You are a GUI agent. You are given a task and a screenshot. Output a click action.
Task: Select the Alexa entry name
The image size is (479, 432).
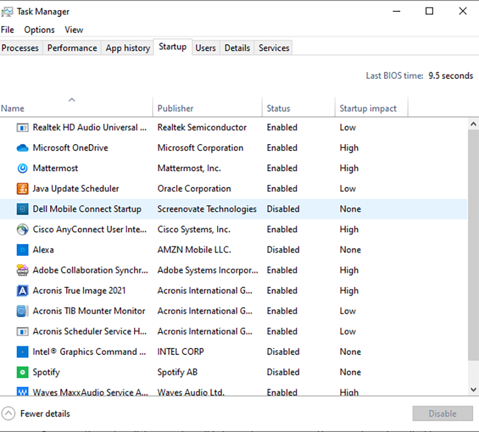coord(43,250)
